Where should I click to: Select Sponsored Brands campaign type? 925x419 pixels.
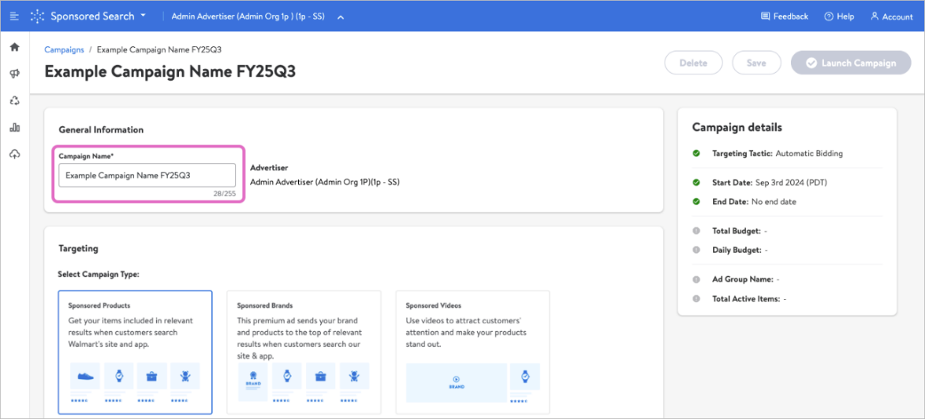[304, 352]
